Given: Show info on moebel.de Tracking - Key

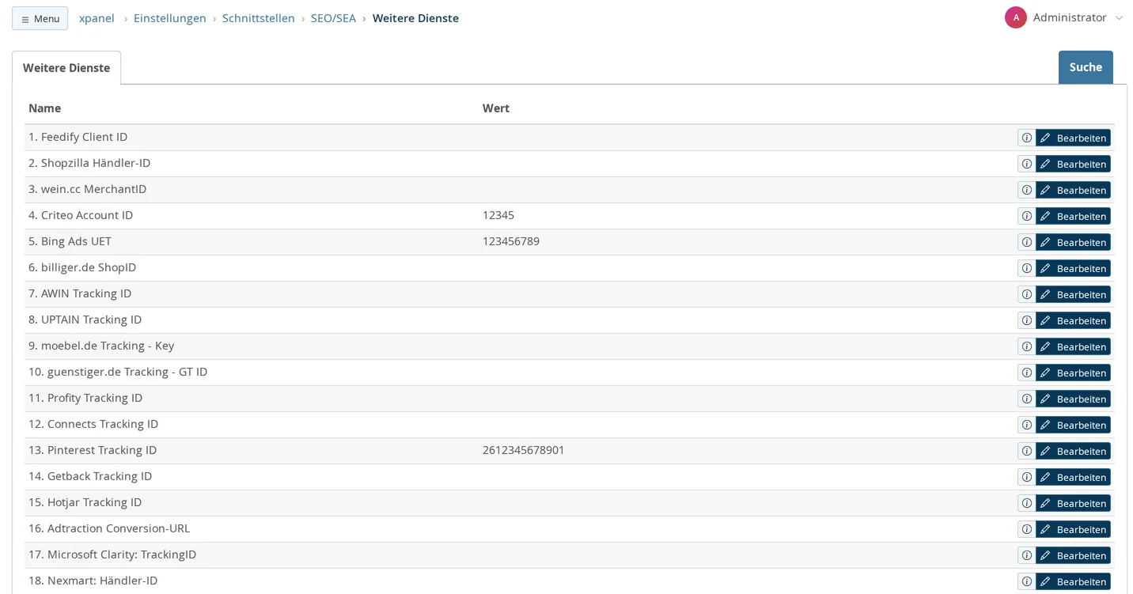Looking at the screenshot, I should pos(1026,346).
